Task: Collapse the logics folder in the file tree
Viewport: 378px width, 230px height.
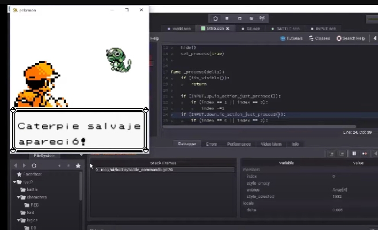Action: click(x=20, y=220)
